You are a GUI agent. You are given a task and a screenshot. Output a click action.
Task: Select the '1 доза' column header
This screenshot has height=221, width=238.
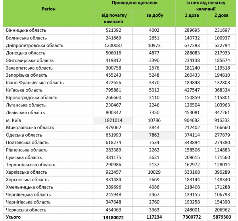192,16
